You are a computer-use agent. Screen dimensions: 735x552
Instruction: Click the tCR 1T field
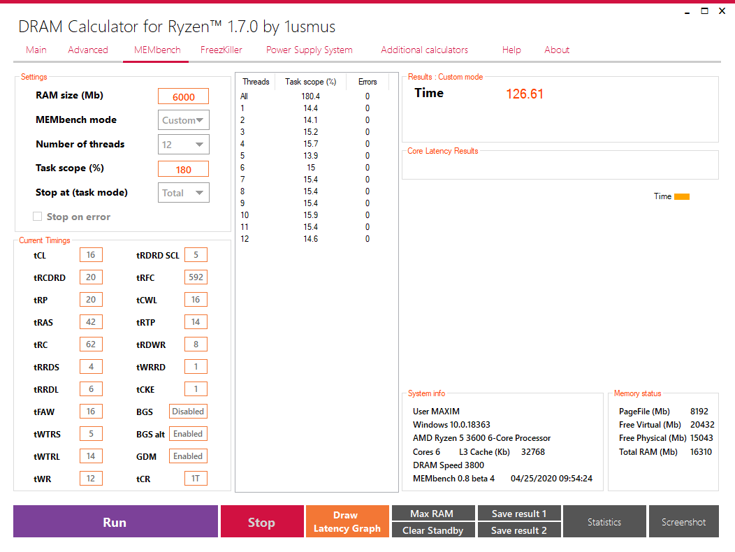[196, 479]
